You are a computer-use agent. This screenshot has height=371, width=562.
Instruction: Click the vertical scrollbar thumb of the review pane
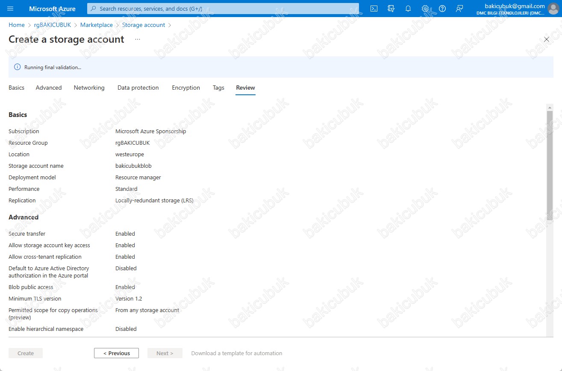pos(550,165)
